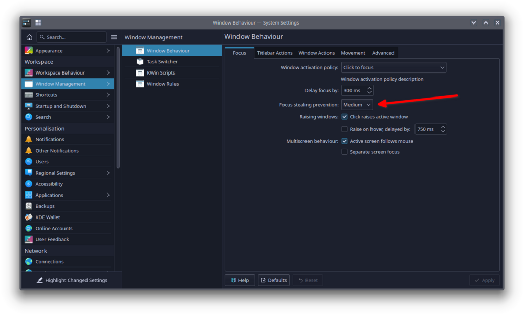Image resolution: width=524 pixels, height=315 pixels.
Task: Open the Window activation policy dropdown
Action: 393,67
